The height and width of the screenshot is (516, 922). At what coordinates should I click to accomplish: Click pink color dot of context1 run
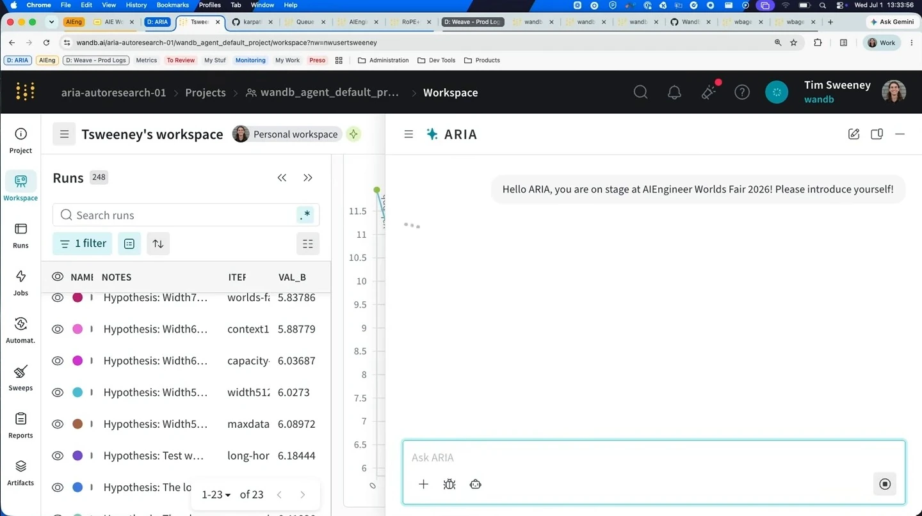[x=77, y=329]
